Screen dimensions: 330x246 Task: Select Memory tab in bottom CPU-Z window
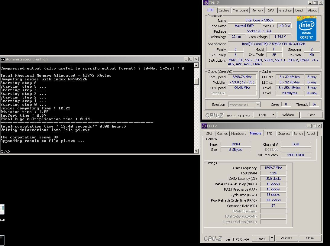pyautogui.click(x=256, y=133)
